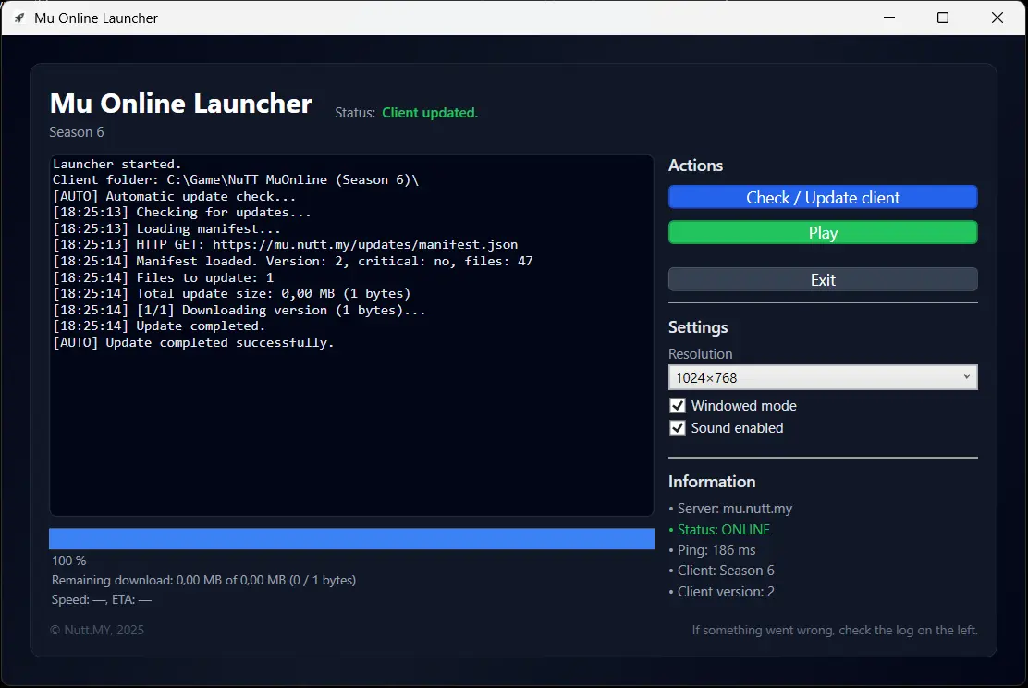
Task: Click the "Total update size" log line
Action: (231, 293)
